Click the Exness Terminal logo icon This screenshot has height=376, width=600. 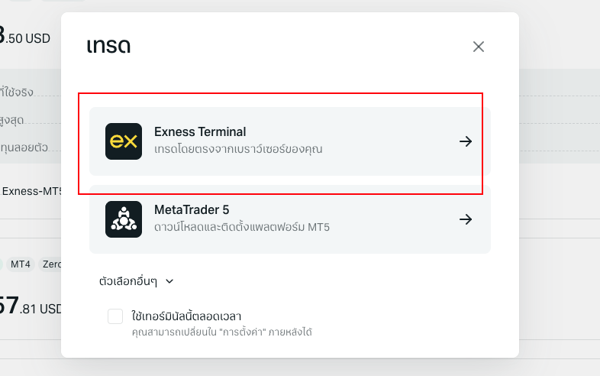[124, 141]
